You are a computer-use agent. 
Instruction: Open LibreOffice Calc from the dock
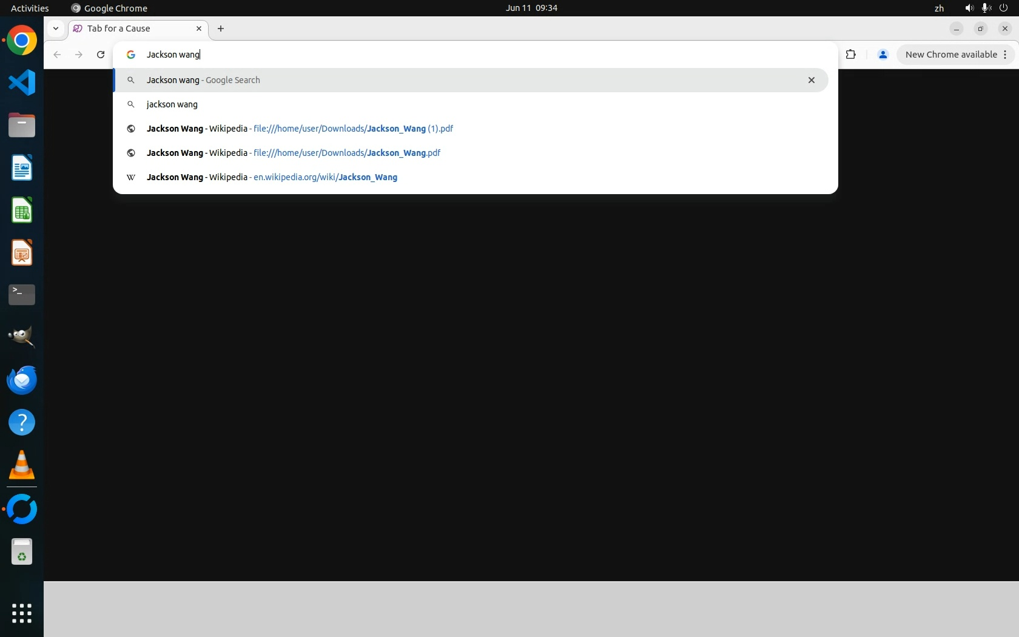click(x=22, y=211)
